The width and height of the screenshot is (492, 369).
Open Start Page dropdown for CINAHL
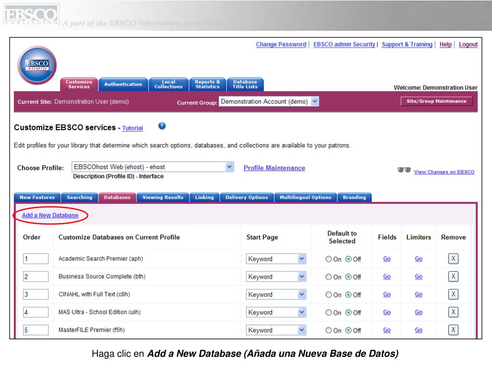point(276,295)
